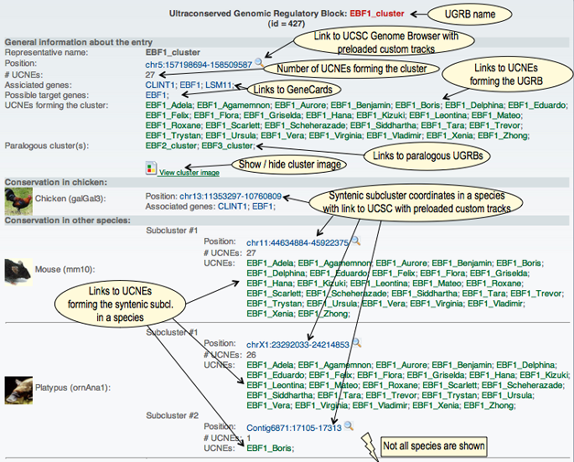This screenshot has width=574, height=462.
Task: Open EBF3_cluster paralogous cluster link
Action: (x=227, y=145)
